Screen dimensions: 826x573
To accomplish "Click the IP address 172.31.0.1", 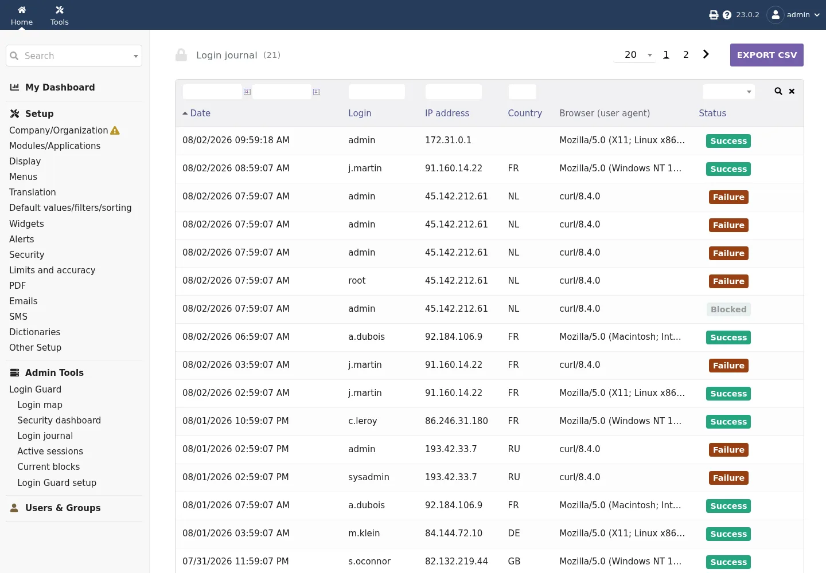I will click(x=448, y=140).
